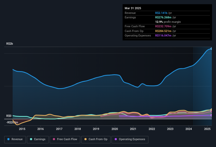Viewport: 216px width, 147px height.
Task: Click the R$0 y-axis label
Action: (9, 116)
